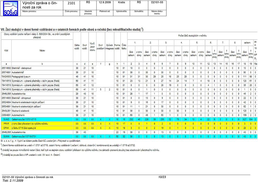The image size is (258, 182).
Task: Select footnote 23 about 'žáci s IVP'
Action: click(31, 155)
